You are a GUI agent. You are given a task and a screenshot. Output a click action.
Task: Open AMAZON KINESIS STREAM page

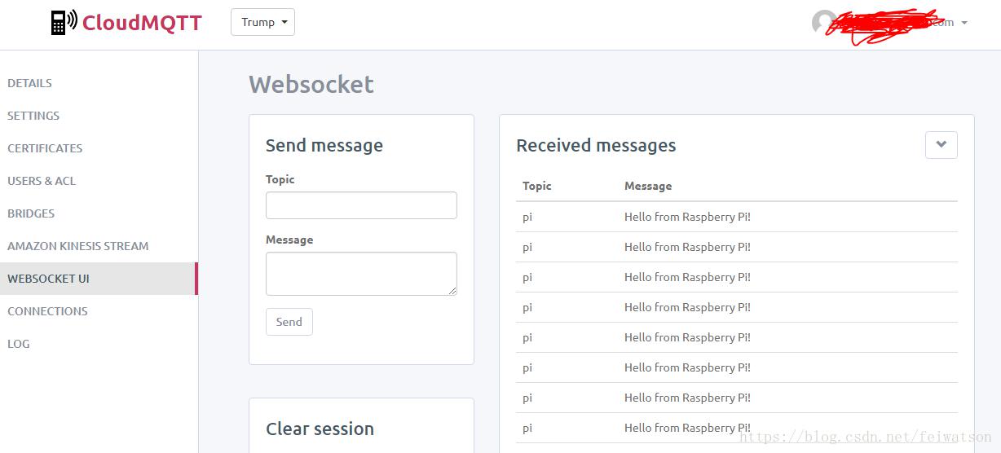[78, 246]
